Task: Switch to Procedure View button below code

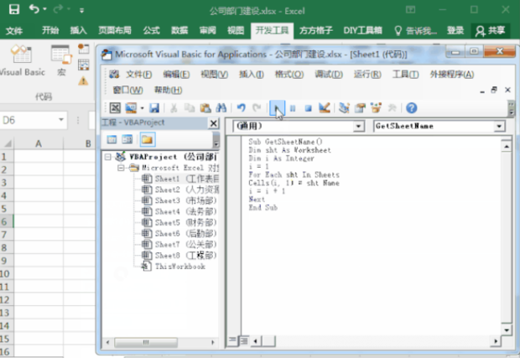Action: coord(232,340)
